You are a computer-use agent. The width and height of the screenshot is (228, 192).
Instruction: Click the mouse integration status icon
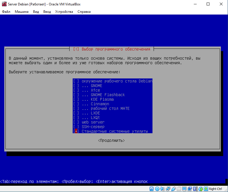[x=200, y=189]
